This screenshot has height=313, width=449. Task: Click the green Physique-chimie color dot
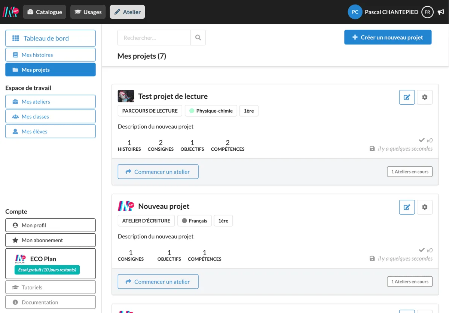point(192,111)
